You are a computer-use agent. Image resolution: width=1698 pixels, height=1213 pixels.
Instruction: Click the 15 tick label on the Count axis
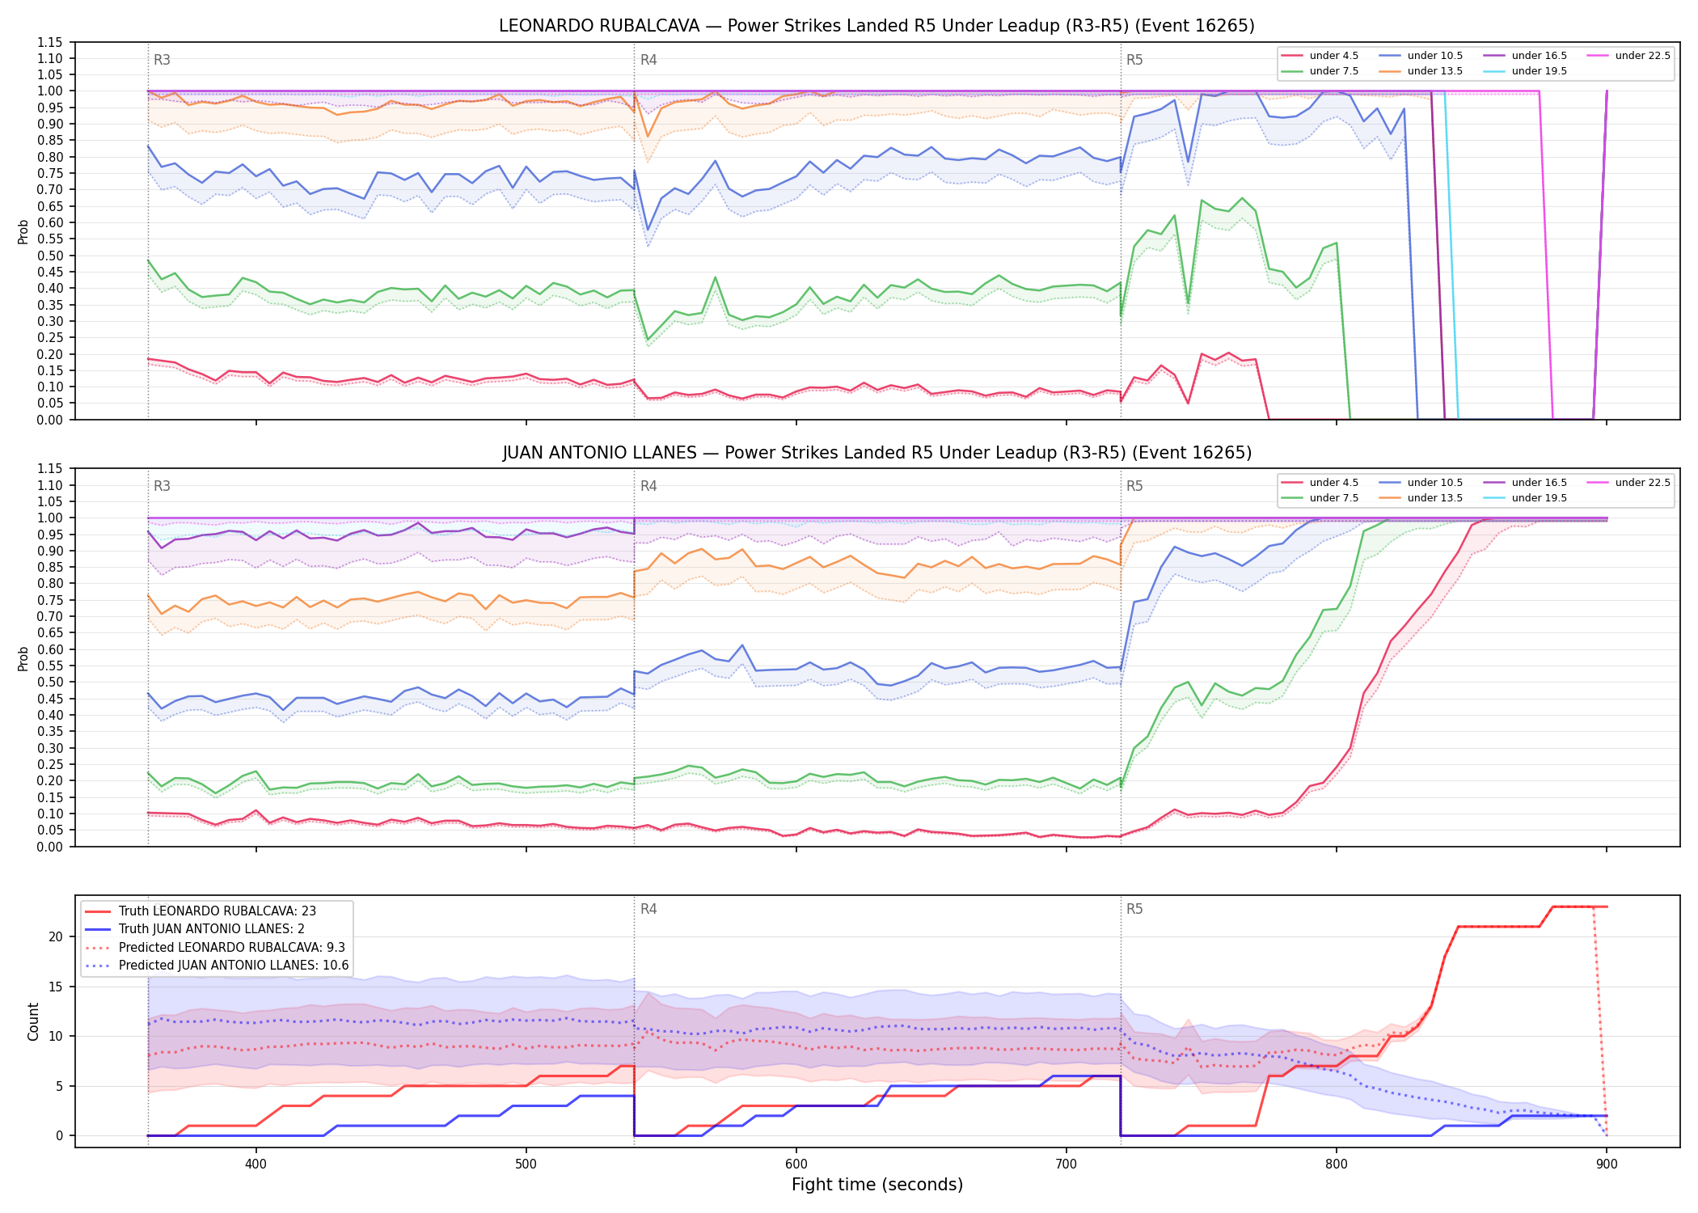(56, 987)
